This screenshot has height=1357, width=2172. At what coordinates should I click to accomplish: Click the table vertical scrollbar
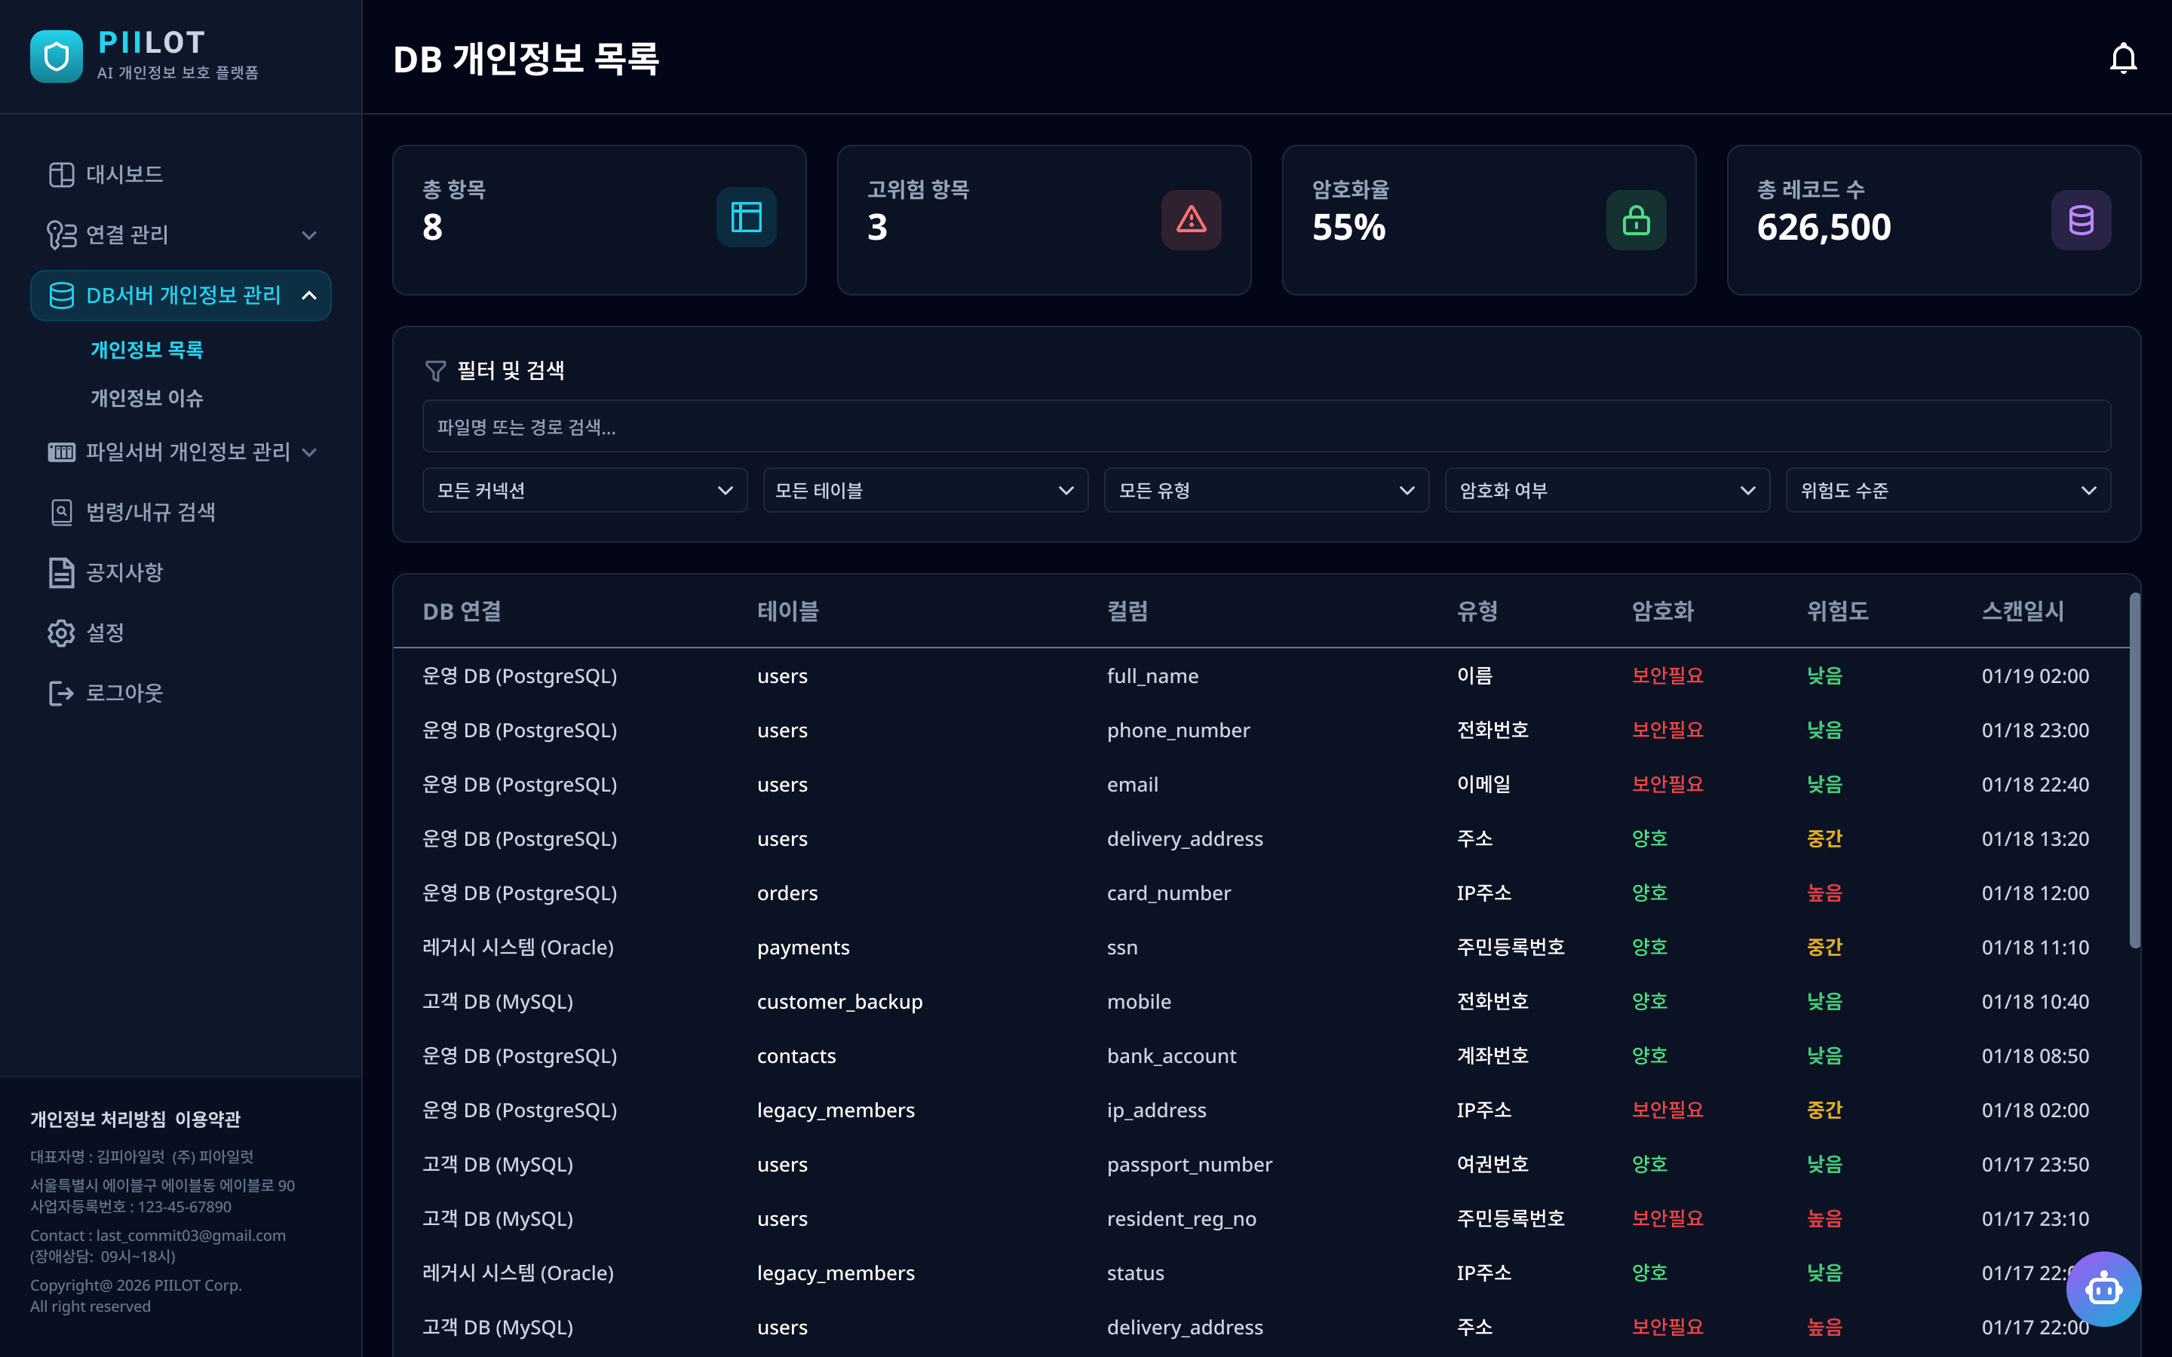pos(2134,770)
